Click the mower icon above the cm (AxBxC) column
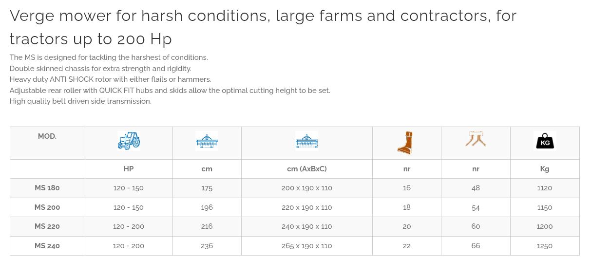 (x=306, y=141)
